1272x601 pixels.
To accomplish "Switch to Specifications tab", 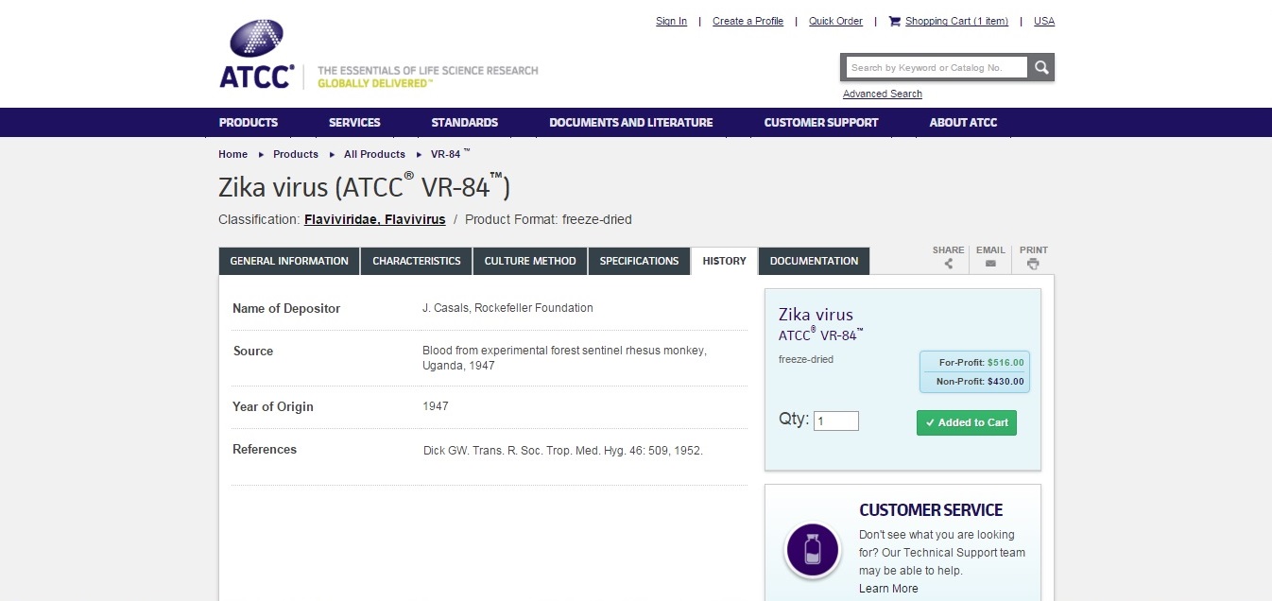I will (639, 261).
